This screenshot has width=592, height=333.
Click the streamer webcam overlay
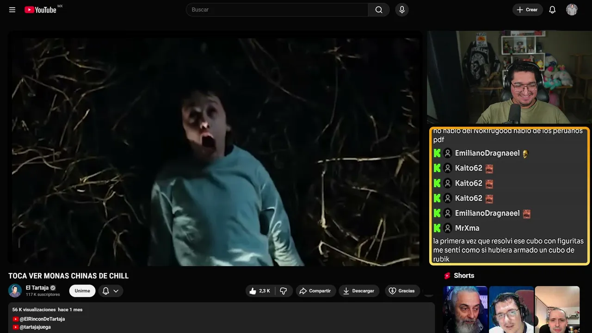(509, 78)
